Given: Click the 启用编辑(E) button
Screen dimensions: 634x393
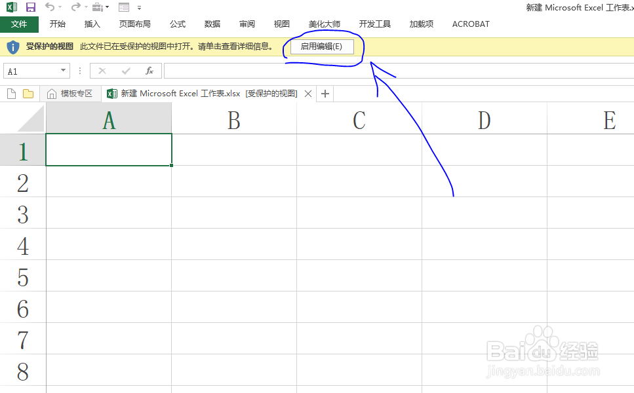Looking at the screenshot, I should coord(322,47).
